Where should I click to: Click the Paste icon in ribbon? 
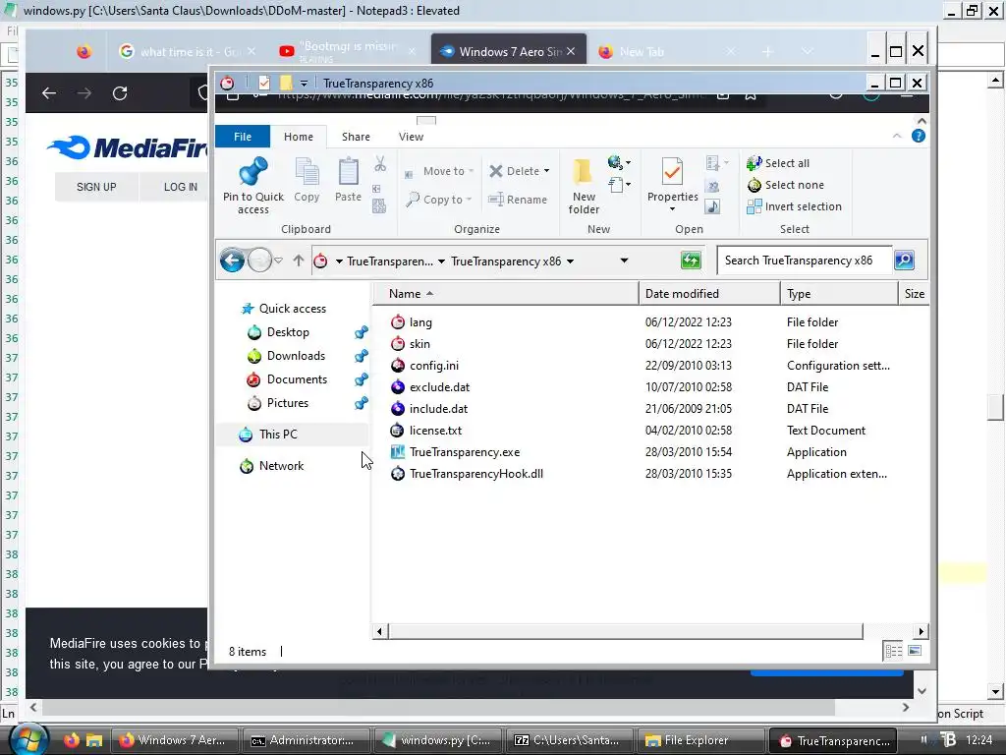pyautogui.click(x=349, y=172)
